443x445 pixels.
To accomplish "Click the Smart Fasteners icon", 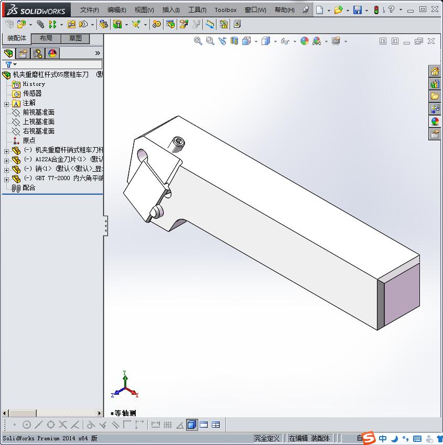I will pos(71,25).
